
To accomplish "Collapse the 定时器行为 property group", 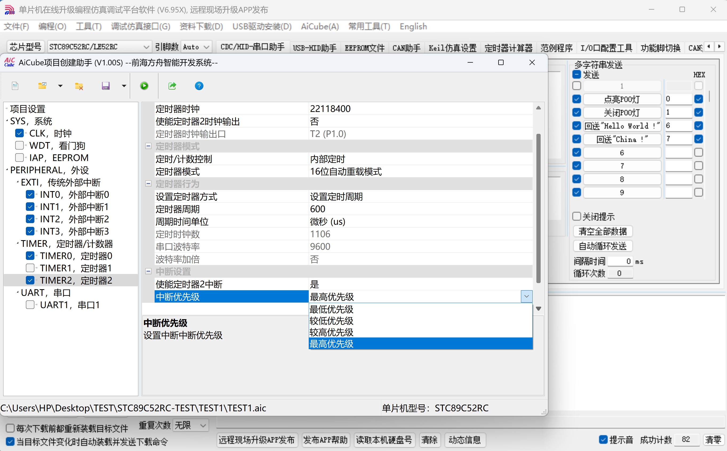I will (x=148, y=183).
